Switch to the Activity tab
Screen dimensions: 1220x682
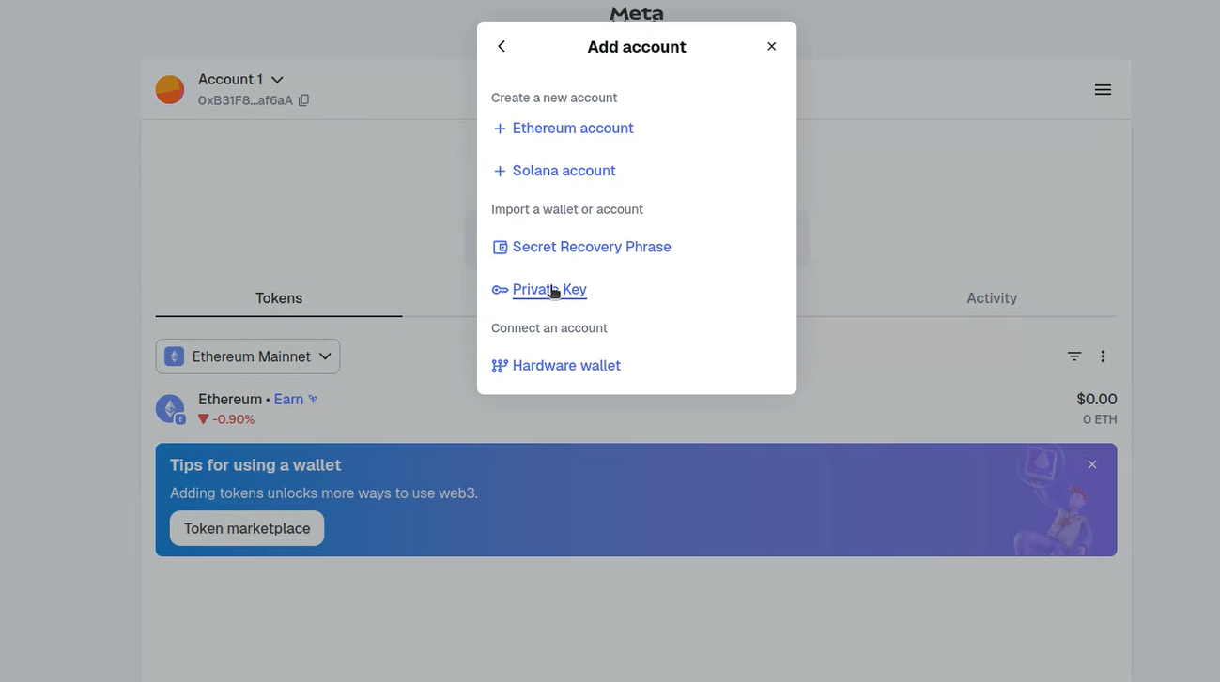pyautogui.click(x=992, y=298)
